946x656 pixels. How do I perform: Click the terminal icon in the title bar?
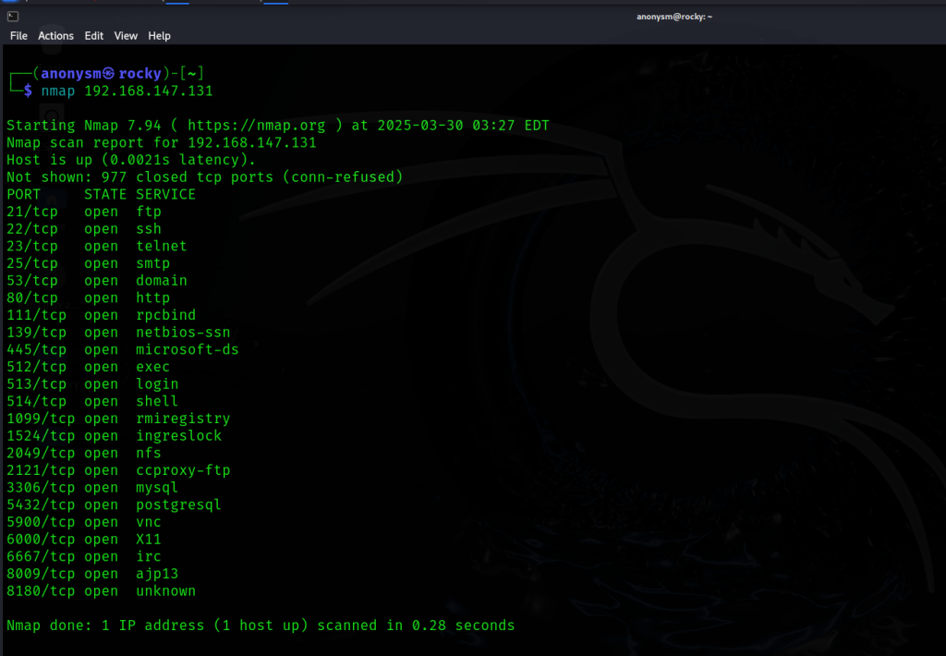(13, 17)
